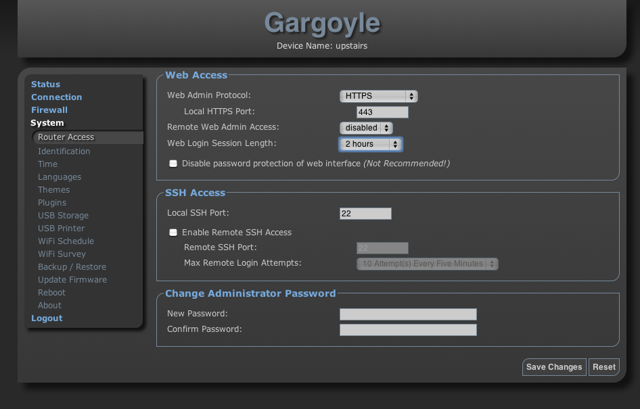Click the Local SSH Port field
The height and width of the screenshot is (409, 640).
[365, 214]
